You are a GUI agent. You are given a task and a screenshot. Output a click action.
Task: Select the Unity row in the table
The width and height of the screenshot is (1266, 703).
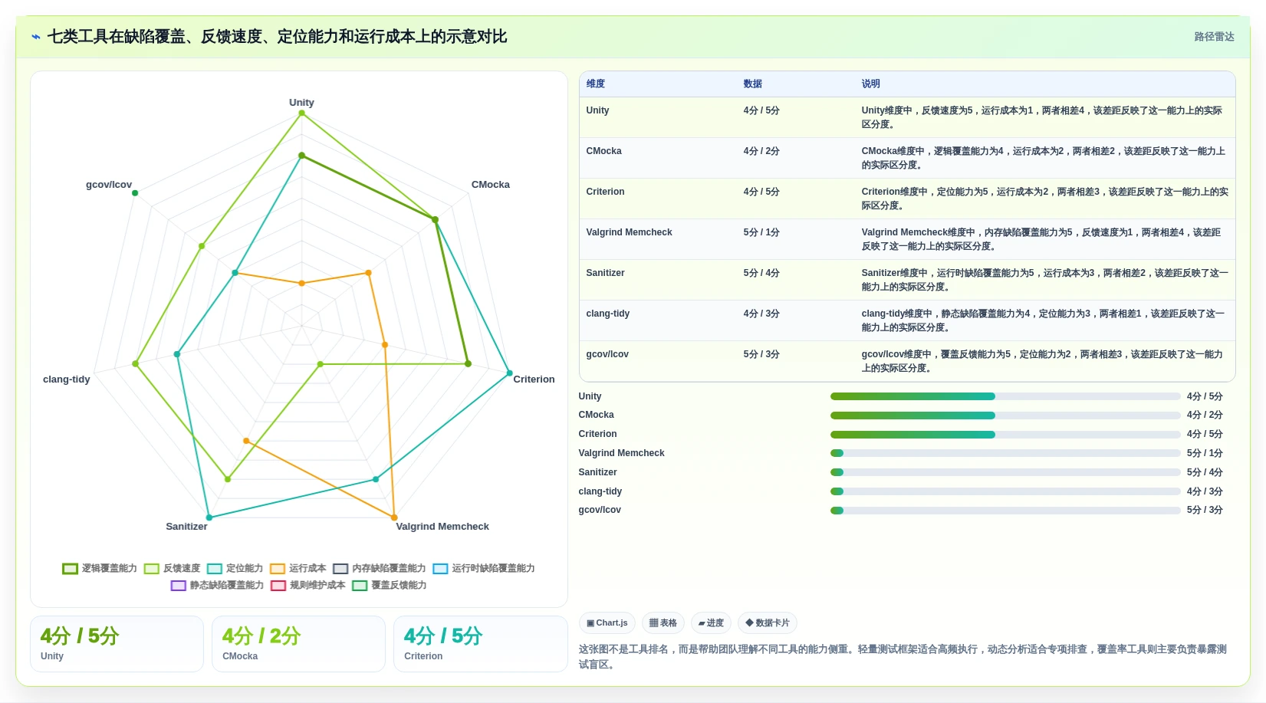point(907,117)
